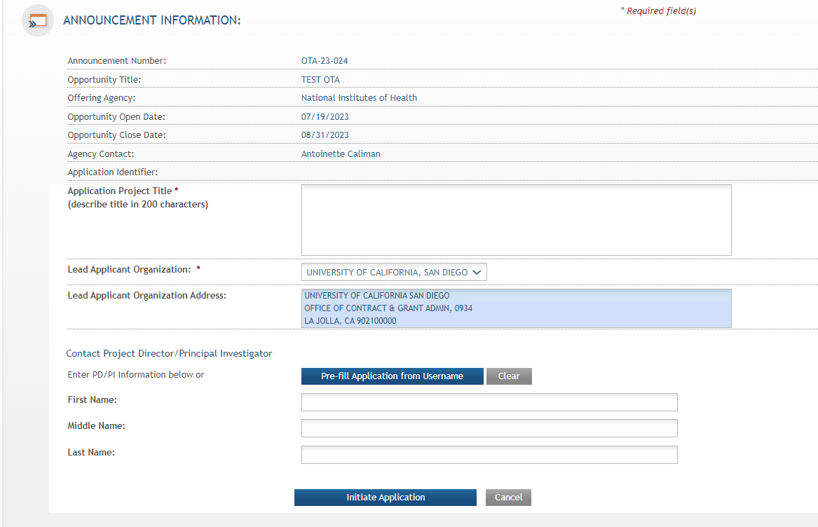Click into the Middle Name field
Viewport: 818px width, 527px height.
[x=489, y=428]
